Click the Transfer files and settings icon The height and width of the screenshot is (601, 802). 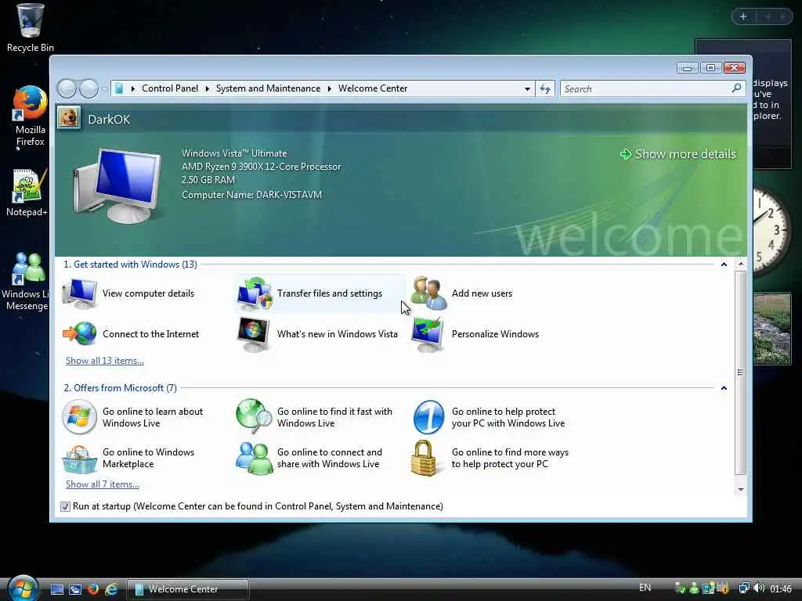coord(255,293)
